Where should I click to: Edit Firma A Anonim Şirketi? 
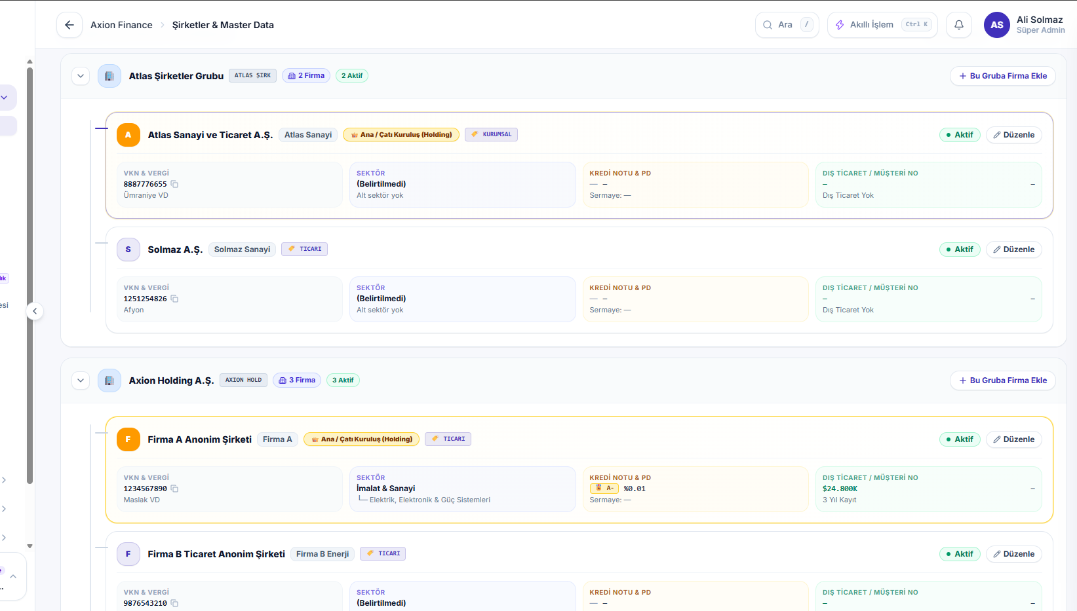1013,439
